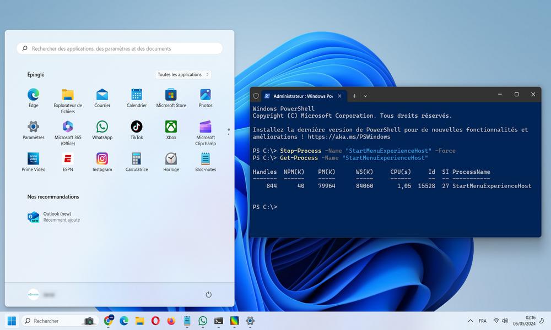Click the power button in the Start menu

[x=208, y=294]
